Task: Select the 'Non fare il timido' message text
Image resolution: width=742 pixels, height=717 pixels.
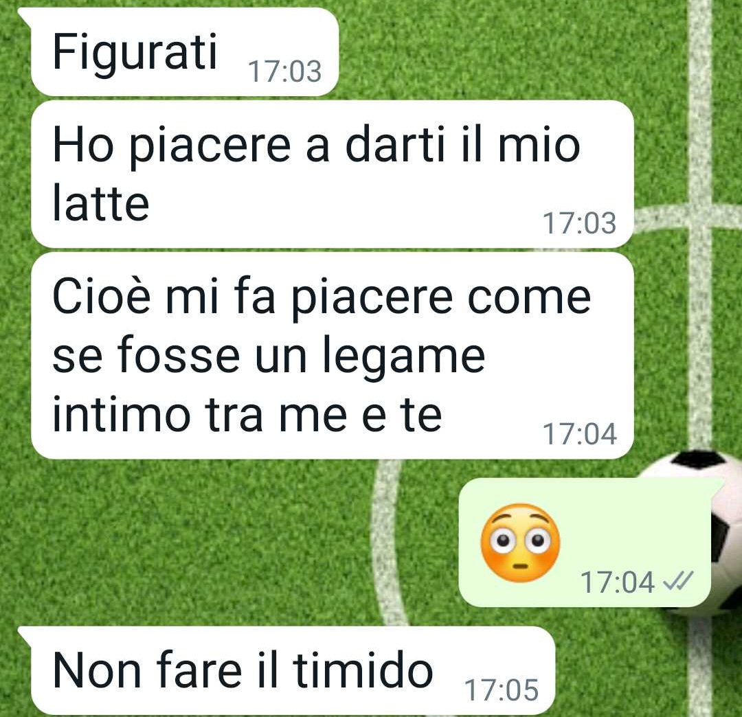Action: [243, 670]
